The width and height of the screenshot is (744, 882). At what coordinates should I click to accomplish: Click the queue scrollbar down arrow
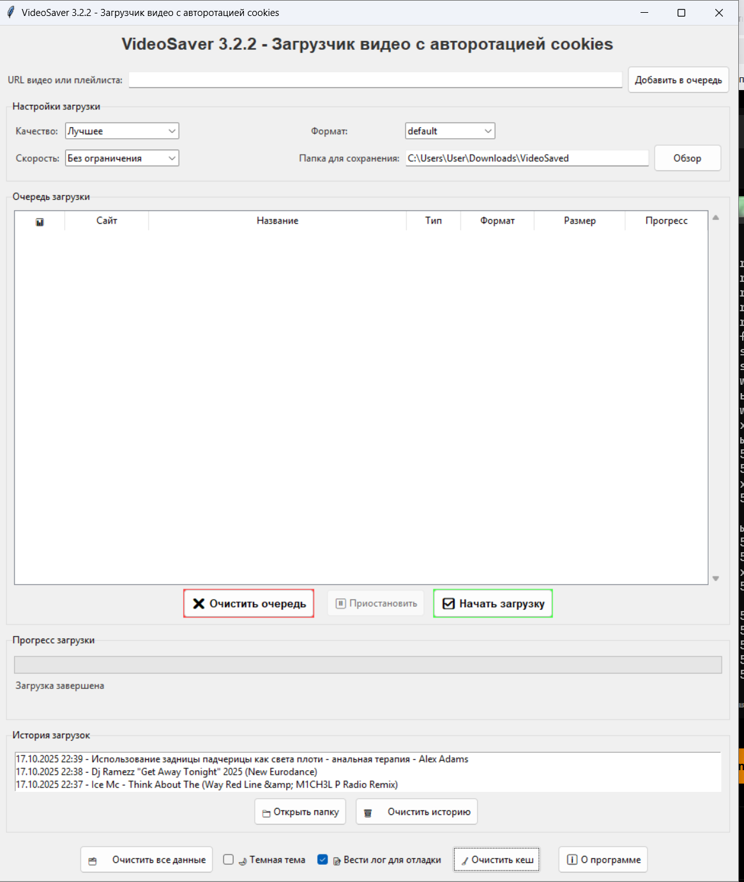point(716,578)
